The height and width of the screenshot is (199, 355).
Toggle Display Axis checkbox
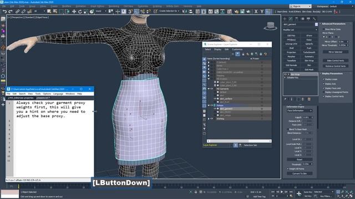point(323,83)
